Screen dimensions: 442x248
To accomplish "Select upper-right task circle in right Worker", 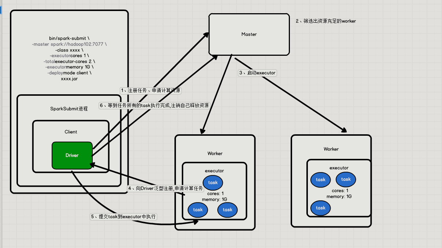I will [x=346, y=179].
